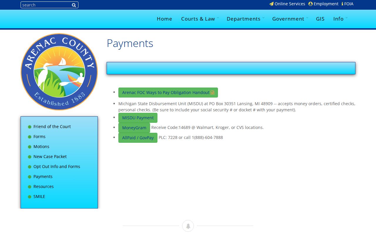This screenshot has height=235, width=376.
Task: Open the Motions sidebar link
Action: coord(41,147)
